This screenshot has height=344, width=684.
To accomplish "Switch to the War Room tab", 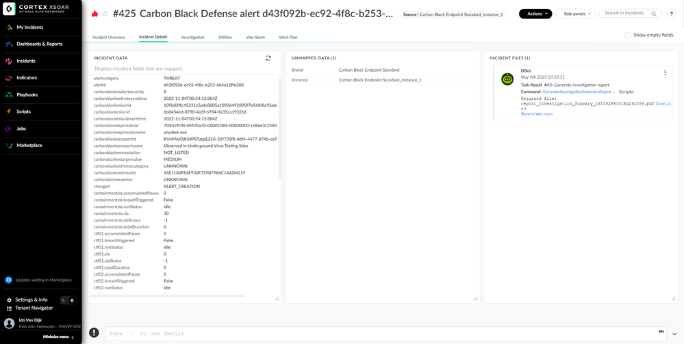I will [x=255, y=37].
